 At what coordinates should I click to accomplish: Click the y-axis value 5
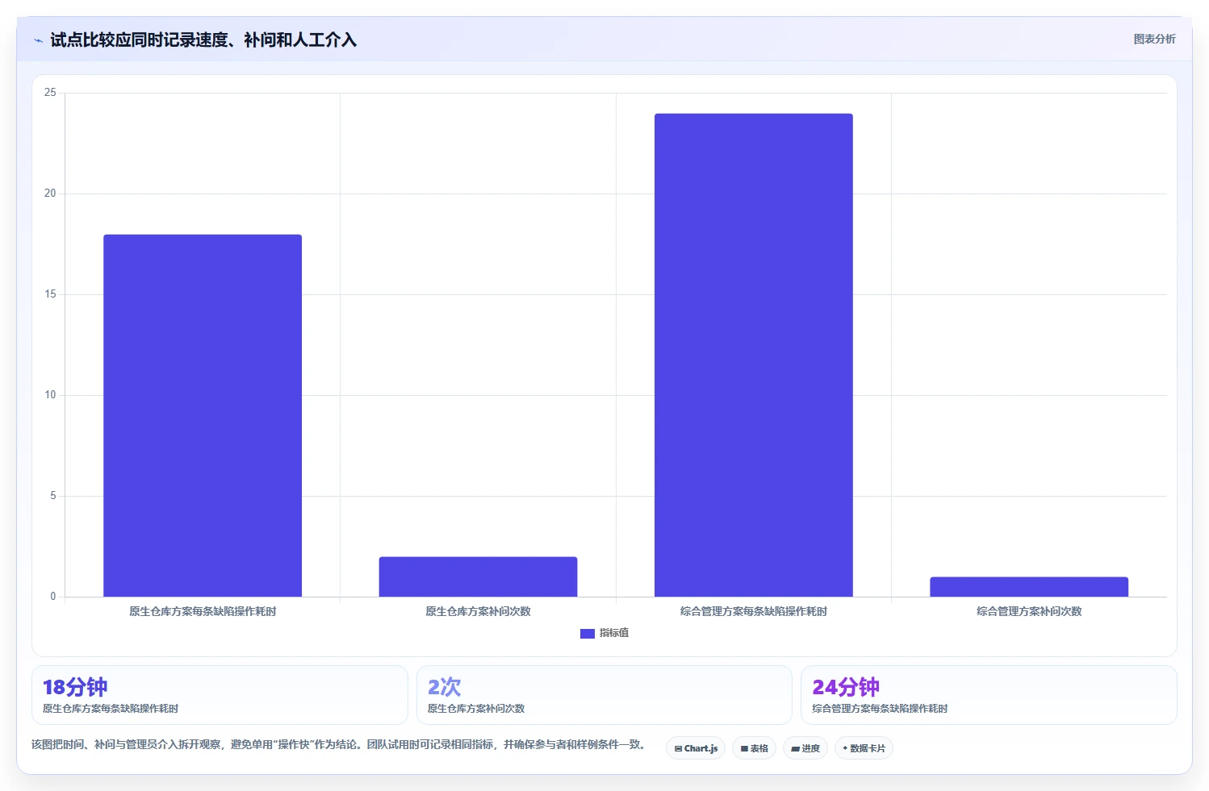coord(53,496)
